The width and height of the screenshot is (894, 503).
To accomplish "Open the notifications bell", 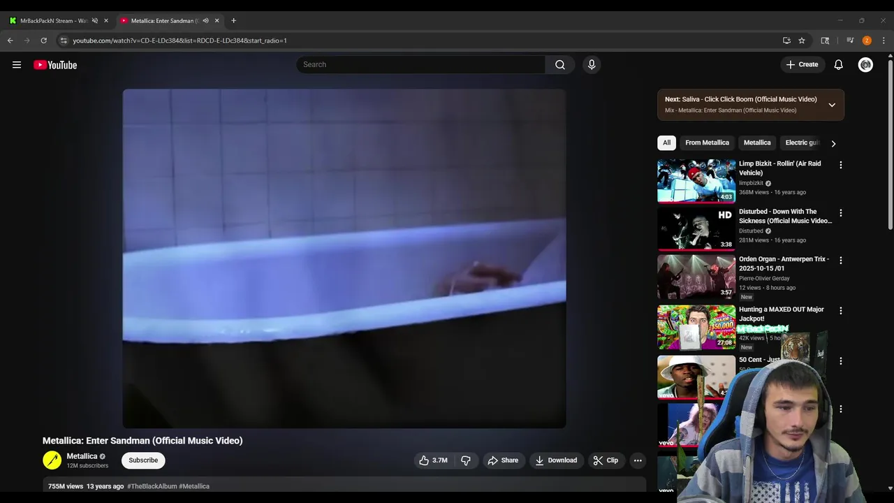I will click(839, 64).
